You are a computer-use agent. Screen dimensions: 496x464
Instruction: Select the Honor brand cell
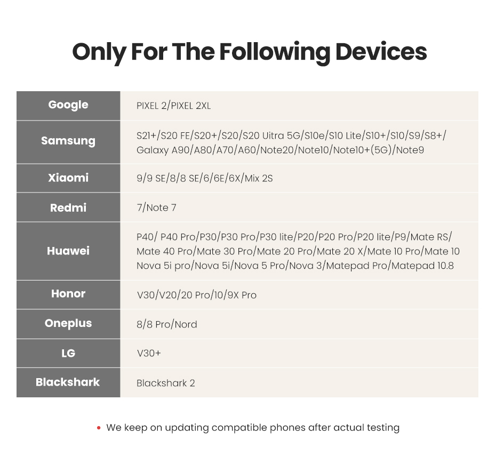tap(68, 294)
